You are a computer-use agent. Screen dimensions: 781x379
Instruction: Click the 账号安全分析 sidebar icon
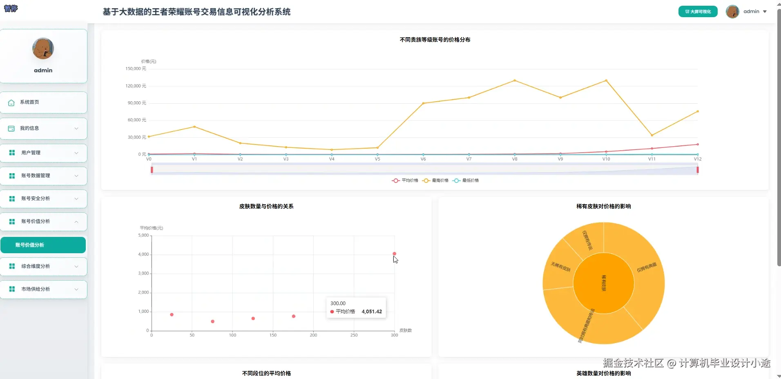[x=11, y=198]
